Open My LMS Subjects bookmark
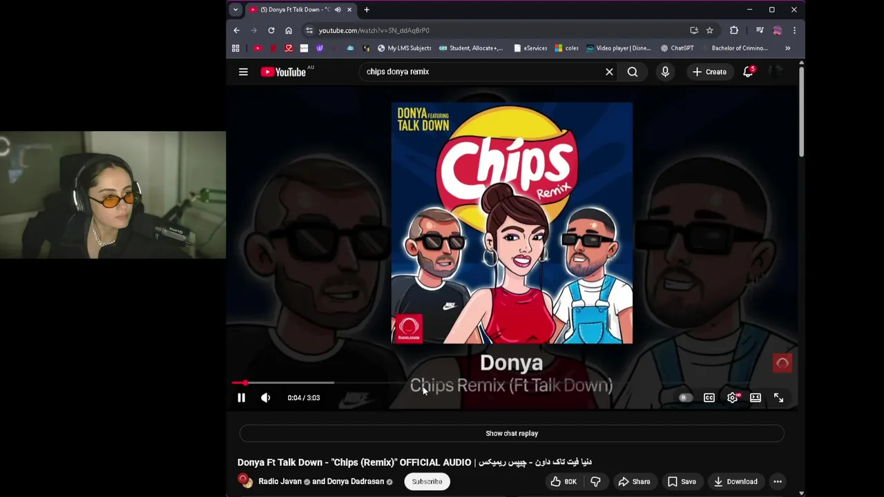 coord(405,48)
